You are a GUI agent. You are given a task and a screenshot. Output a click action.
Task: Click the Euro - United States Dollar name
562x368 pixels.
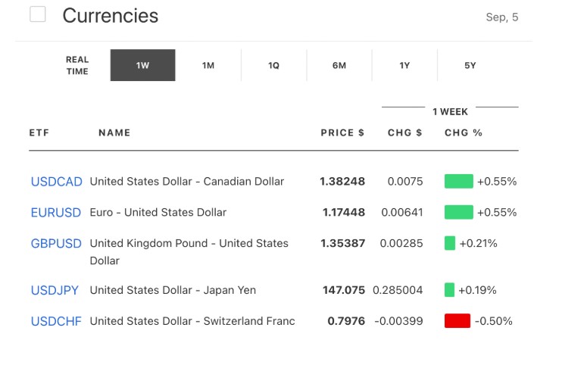tap(158, 213)
